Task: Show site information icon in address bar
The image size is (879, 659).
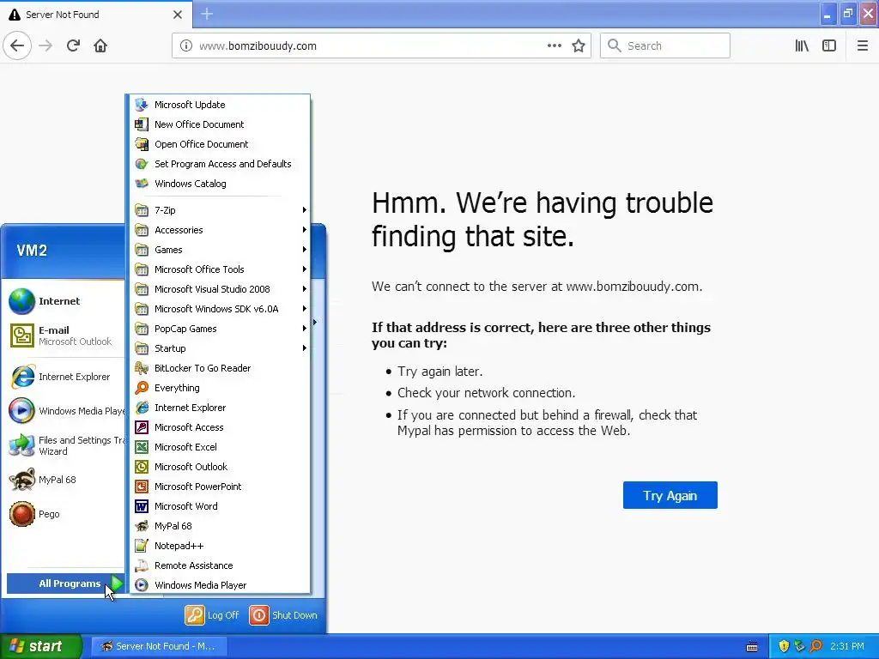Action: pyautogui.click(x=186, y=45)
